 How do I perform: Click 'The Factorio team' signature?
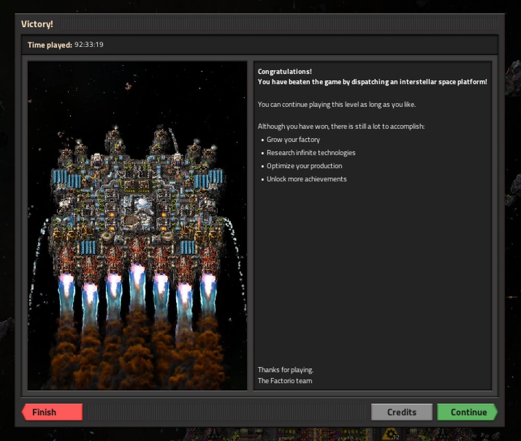[285, 381]
